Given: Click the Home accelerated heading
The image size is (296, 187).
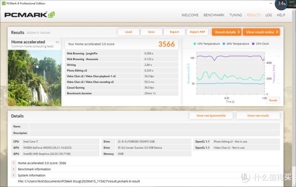Looking at the screenshot, I should [x=28, y=42].
